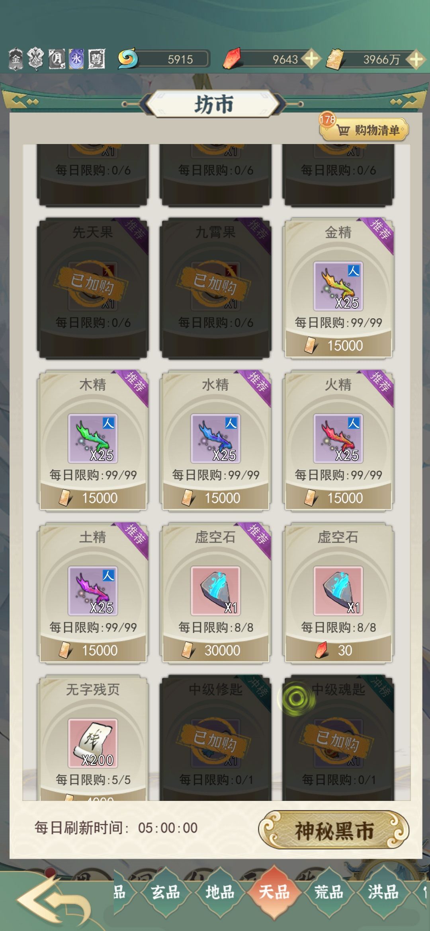Select the 木精 green item icon
This screenshot has height=931, width=430.
click(x=93, y=438)
